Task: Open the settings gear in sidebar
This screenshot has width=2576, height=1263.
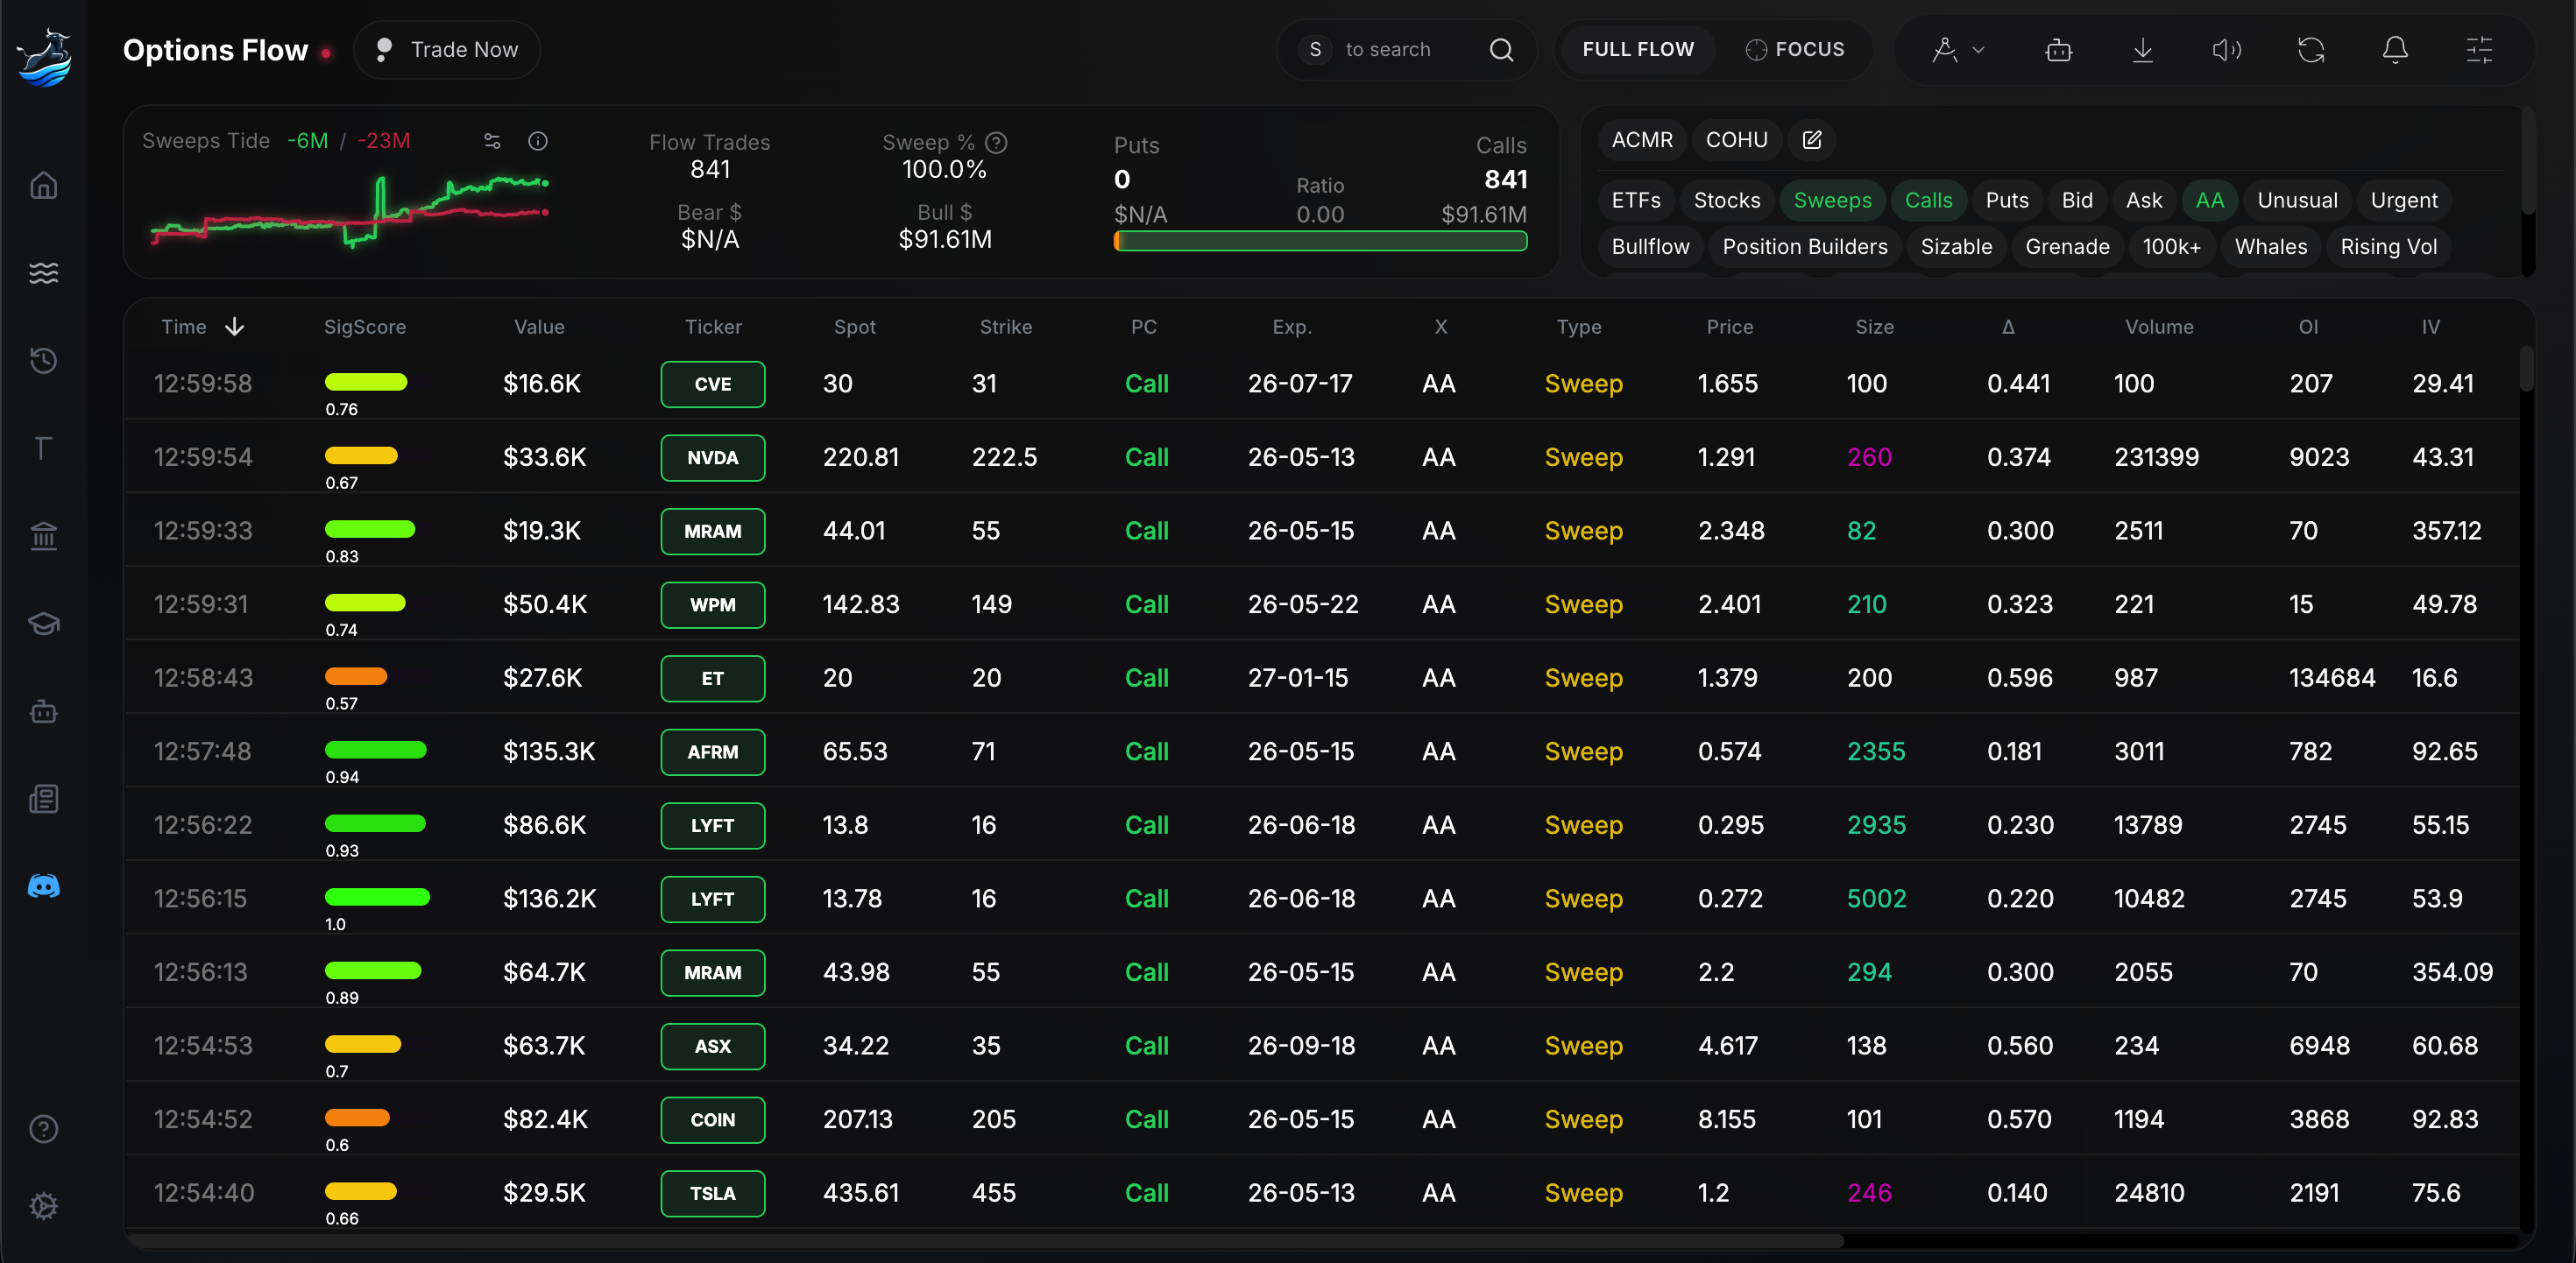Action: click(x=43, y=1206)
